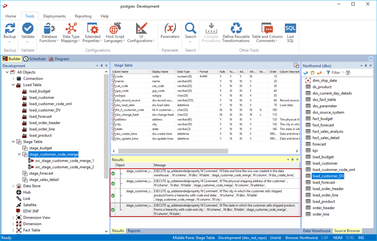Expand the Data Store tree node
Viewport: 377px width, 241px height.
coord(14,186)
